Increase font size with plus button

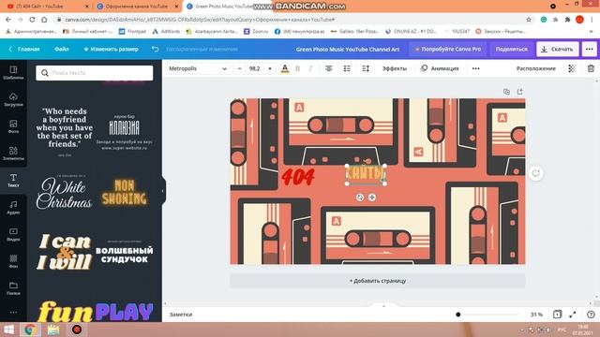click(x=270, y=68)
